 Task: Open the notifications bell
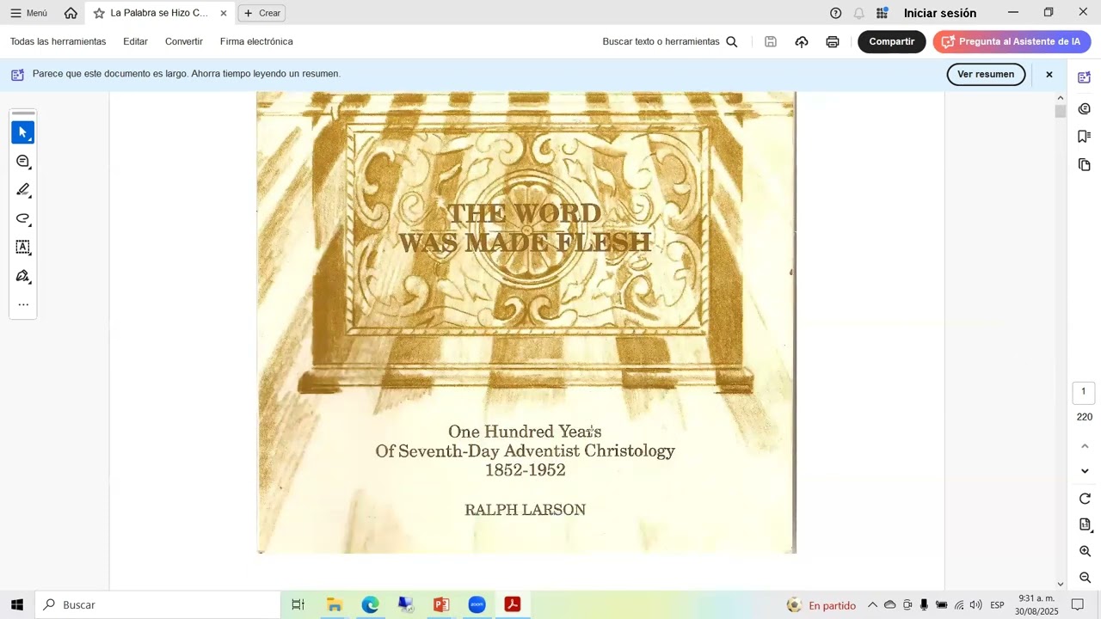(x=858, y=13)
